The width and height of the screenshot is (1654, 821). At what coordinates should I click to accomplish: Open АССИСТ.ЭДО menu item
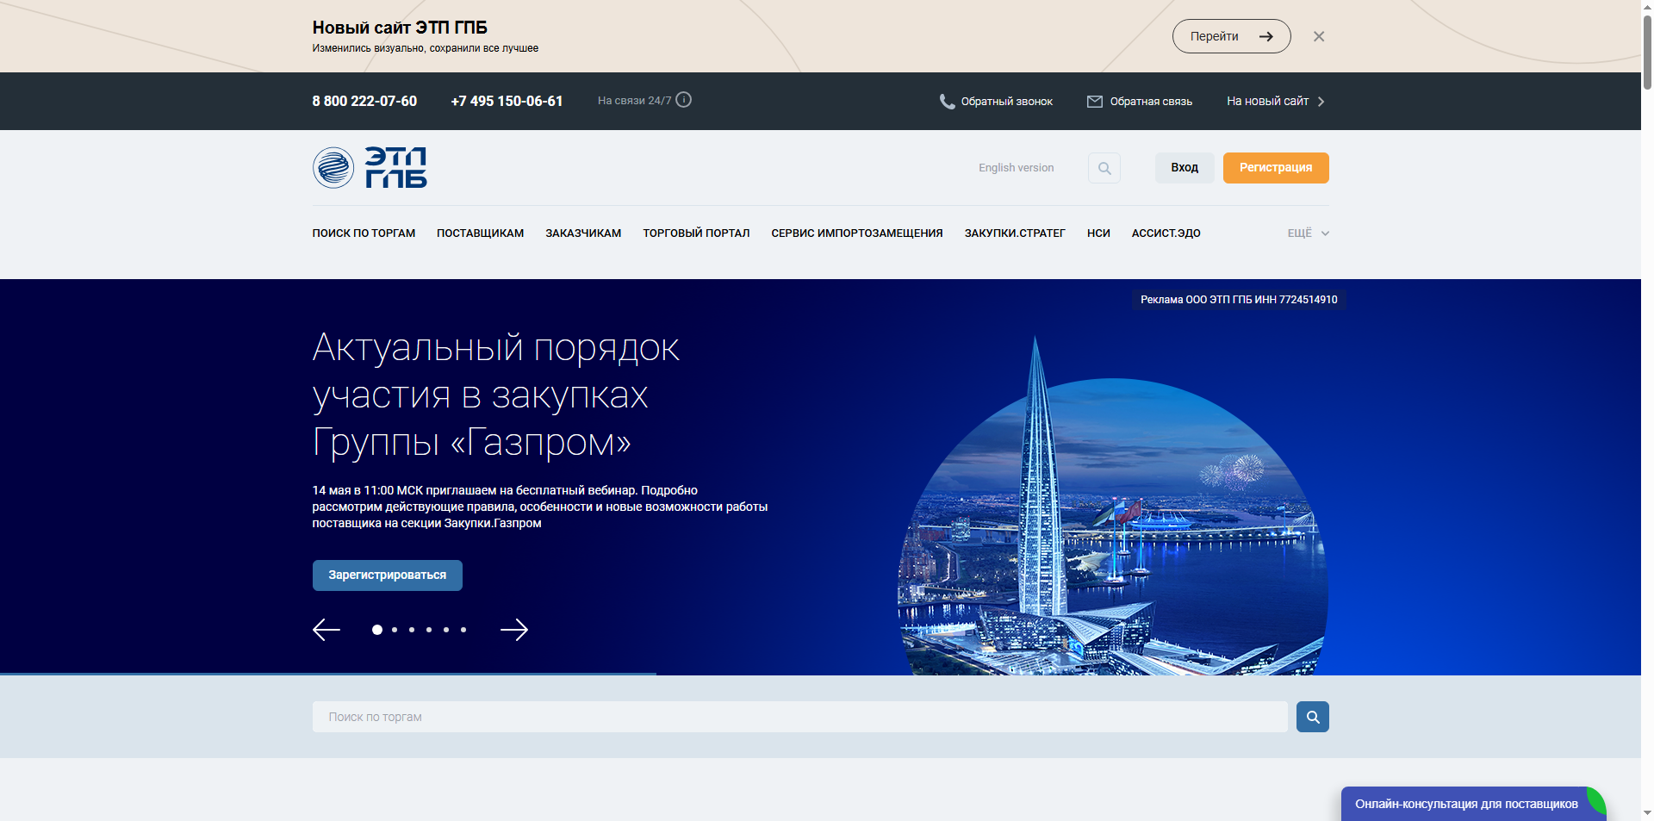coord(1166,233)
